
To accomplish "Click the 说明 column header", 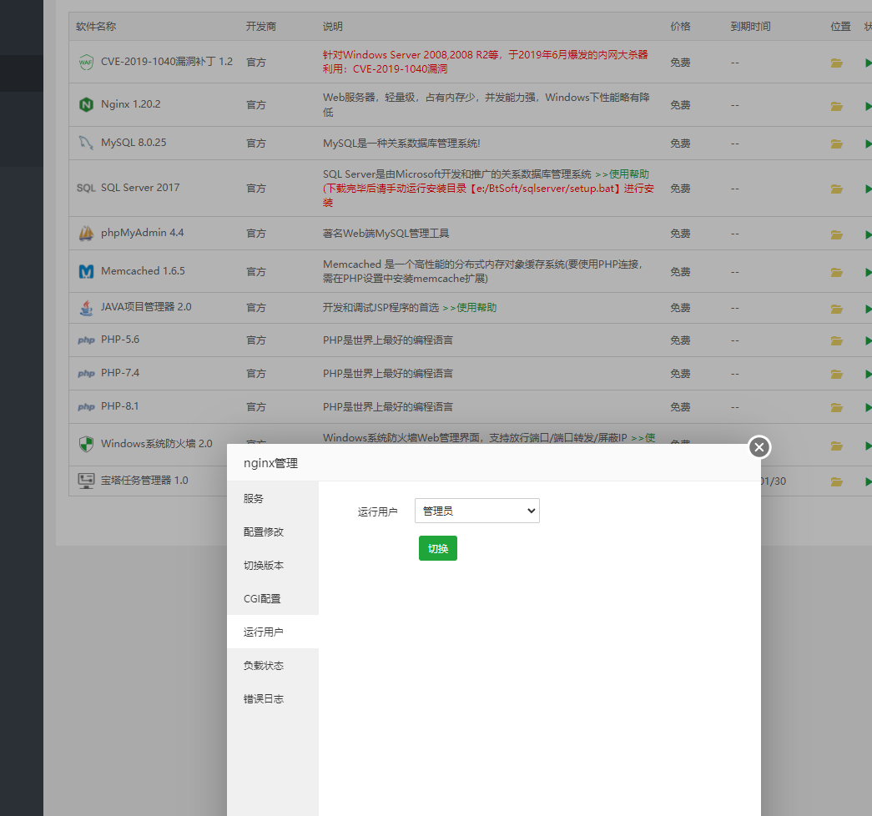I will (x=333, y=26).
